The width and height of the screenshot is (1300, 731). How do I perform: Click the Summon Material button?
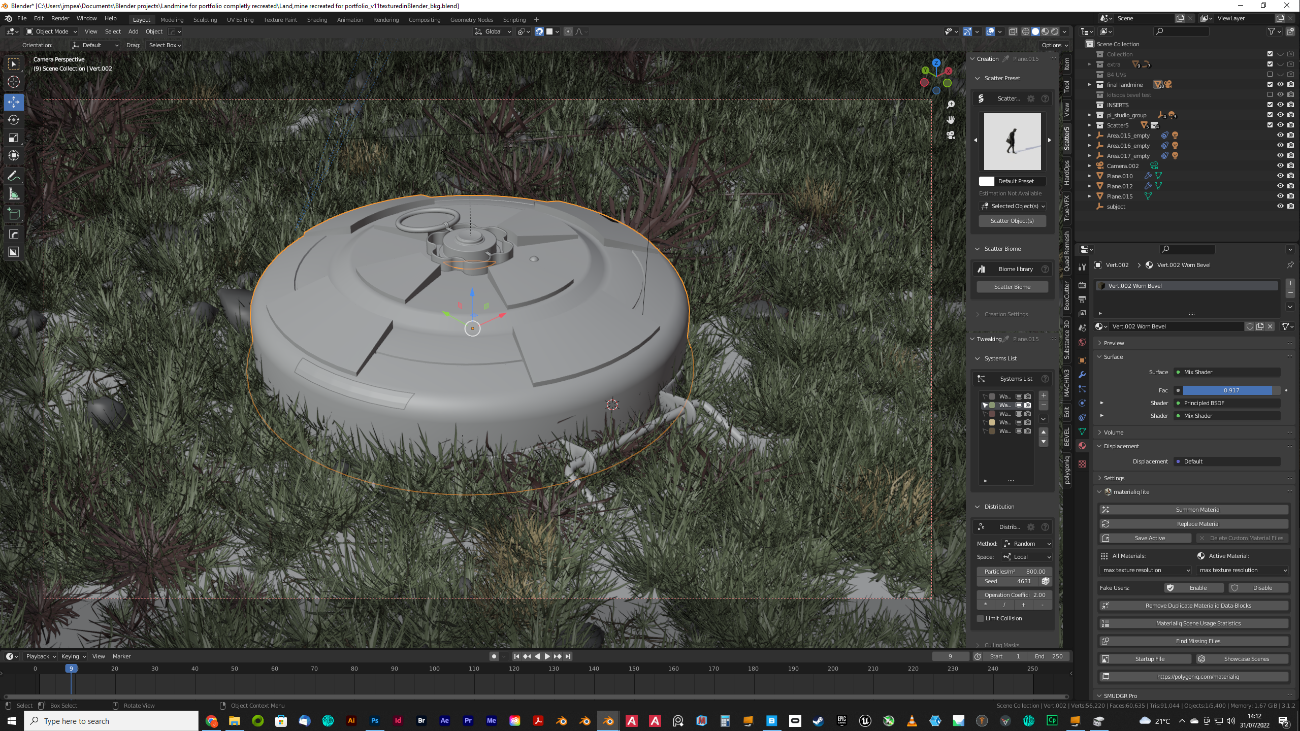pyautogui.click(x=1198, y=510)
